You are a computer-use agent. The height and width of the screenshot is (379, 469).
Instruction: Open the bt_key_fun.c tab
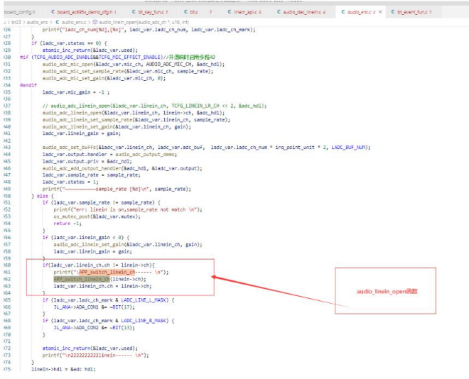150,12
